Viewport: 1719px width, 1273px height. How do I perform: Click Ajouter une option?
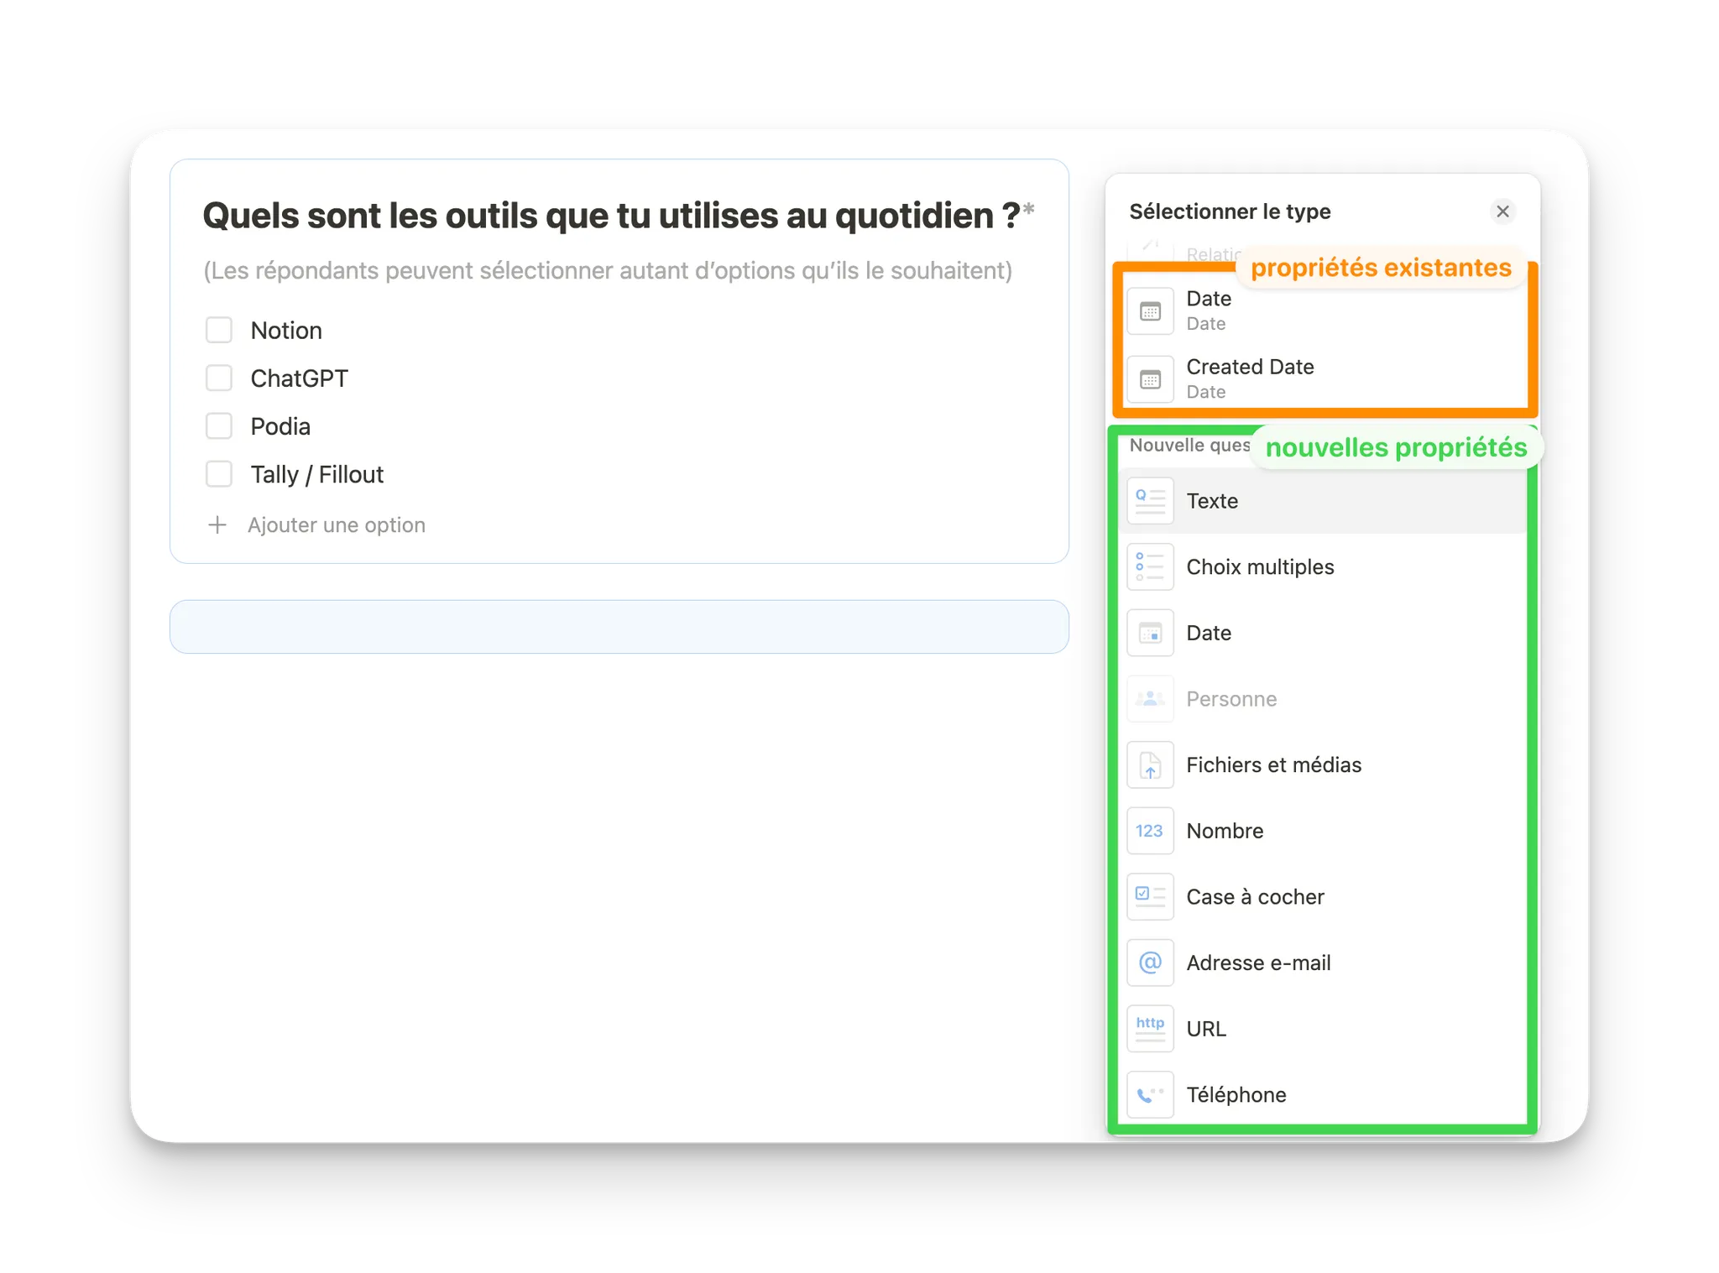click(336, 524)
